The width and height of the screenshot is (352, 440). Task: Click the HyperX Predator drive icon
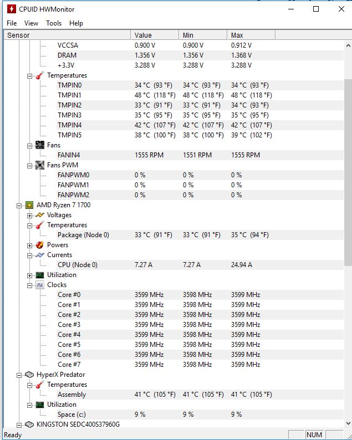click(29, 375)
